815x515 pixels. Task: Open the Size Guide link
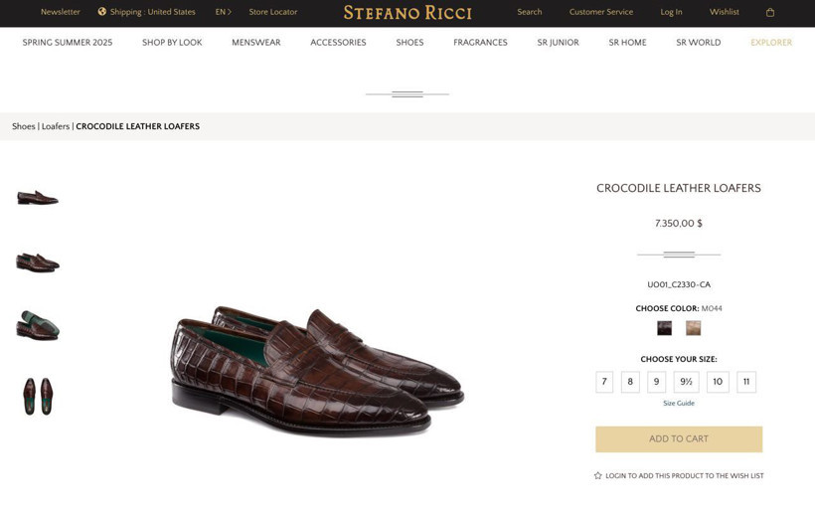[679, 404]
